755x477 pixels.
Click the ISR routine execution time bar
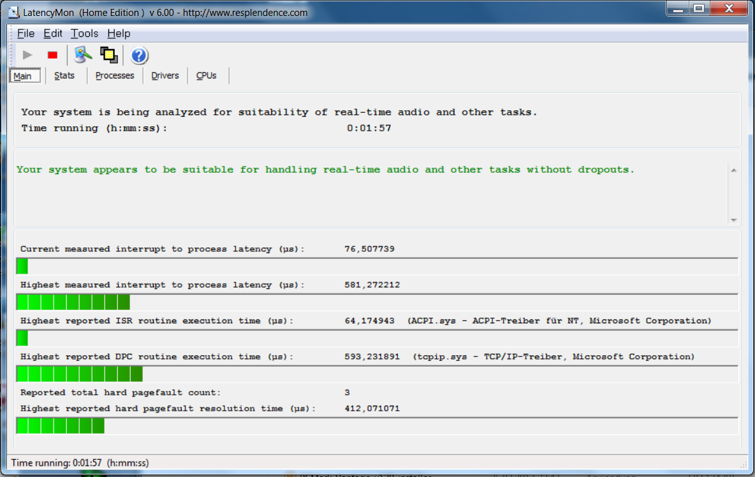[x=377, y=338]
